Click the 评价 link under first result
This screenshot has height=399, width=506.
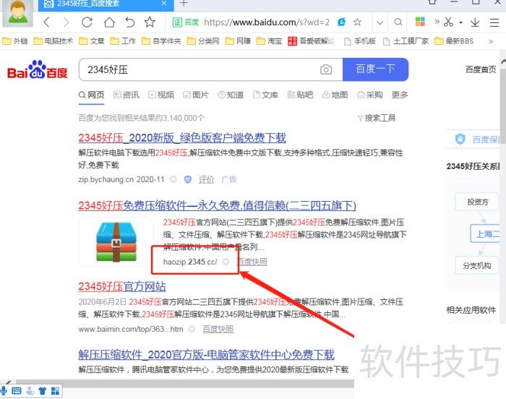tap(206, 179)
